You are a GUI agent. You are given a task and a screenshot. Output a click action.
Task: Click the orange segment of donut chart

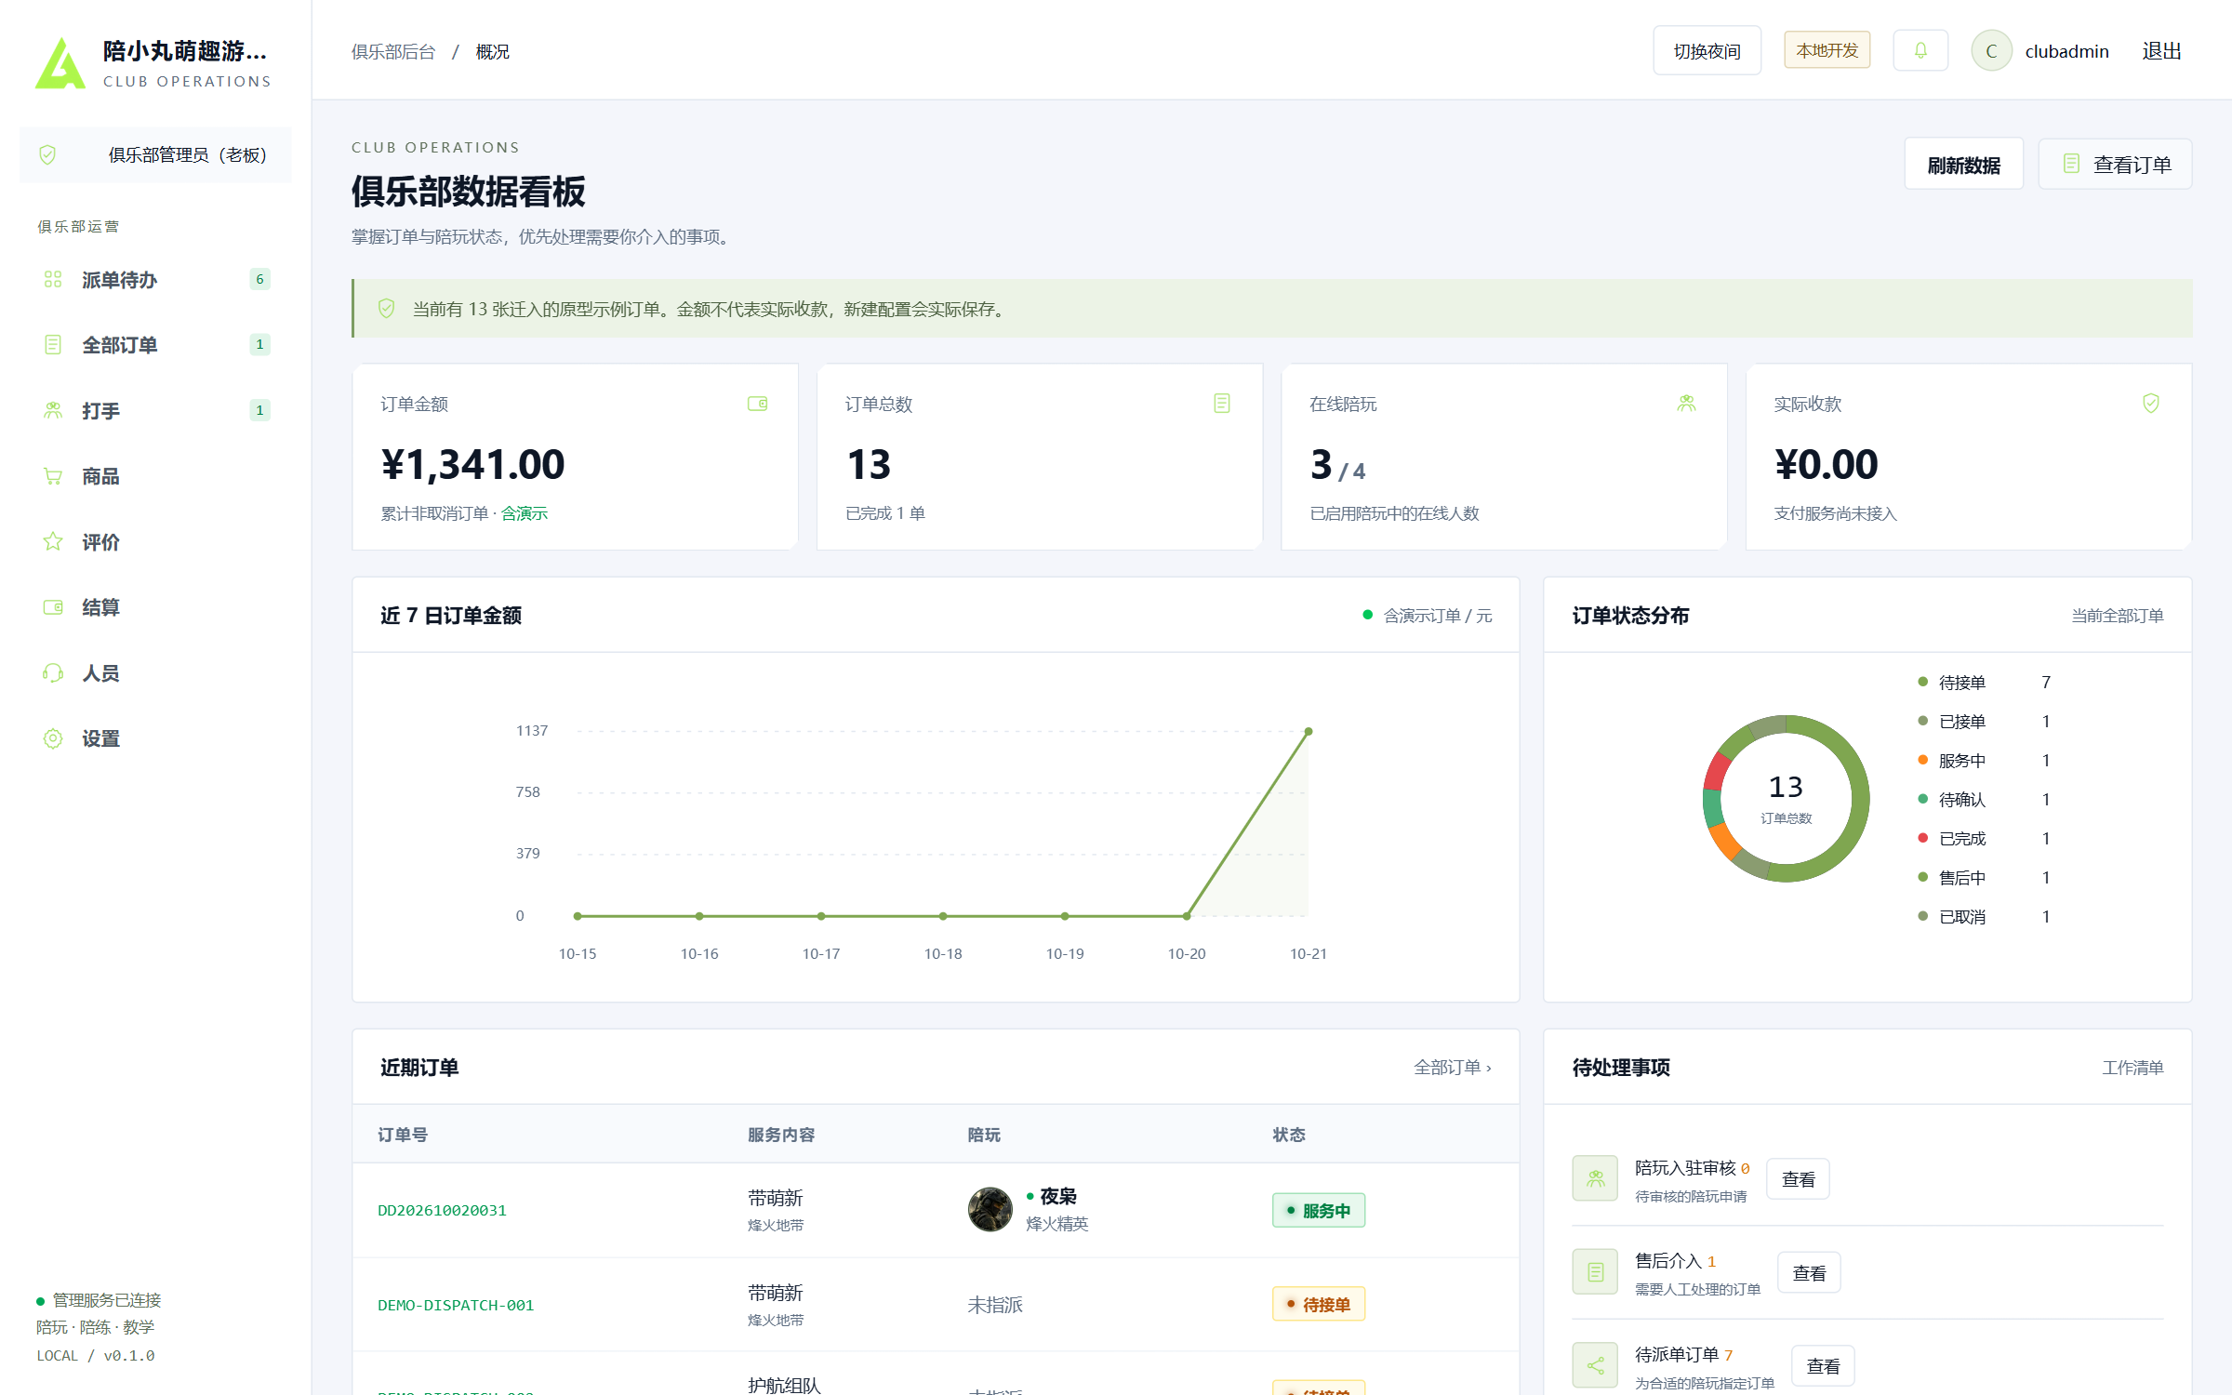pos(1725,840)
